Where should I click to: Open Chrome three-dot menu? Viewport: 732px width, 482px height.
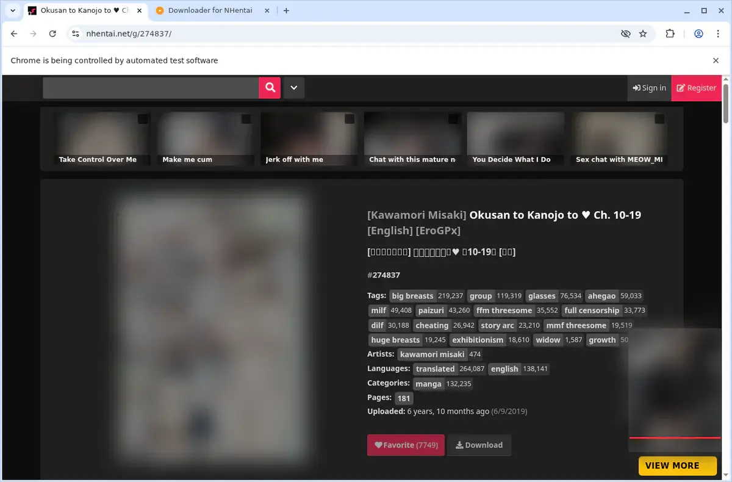717,34
